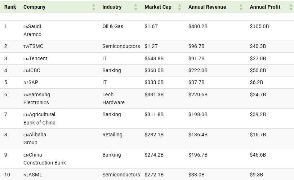
Task: Select the Oil & Gas industry cell
Action: pyautogui.click(x=113, y=26)
